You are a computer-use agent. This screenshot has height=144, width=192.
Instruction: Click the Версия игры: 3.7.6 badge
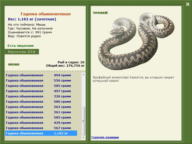pos(22,52)
